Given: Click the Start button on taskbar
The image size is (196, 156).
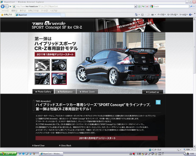Looking at the screenshot, I should [8, 154].
